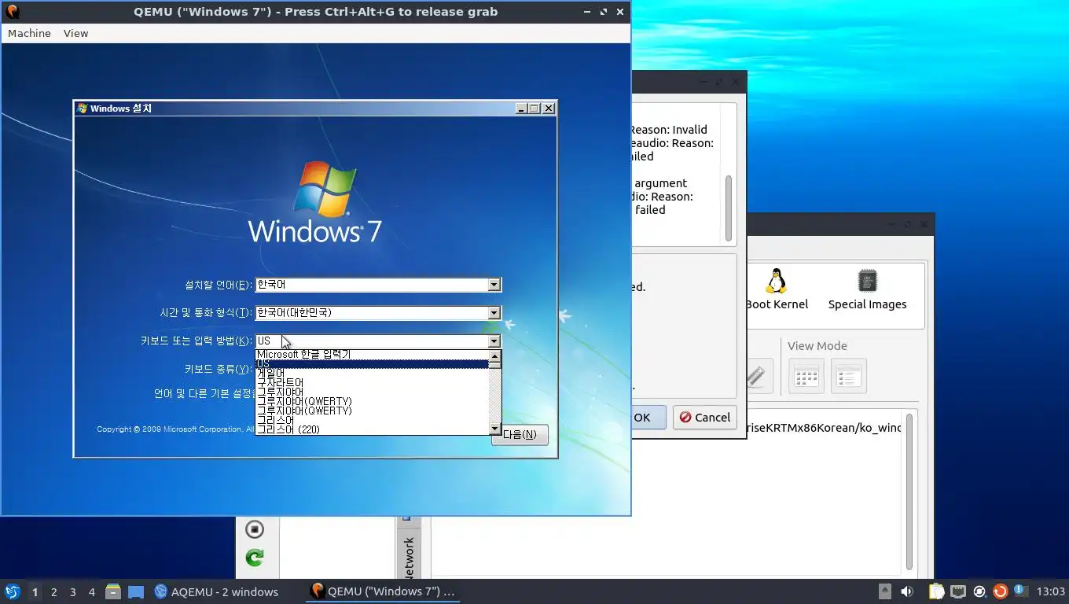Open the file manager taskbar launcher
This screenshot has width=1069, height=604.
pos(113,591)
